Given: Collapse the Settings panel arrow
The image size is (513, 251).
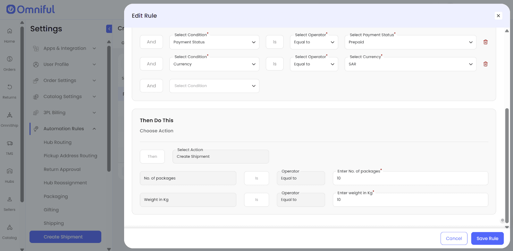Looking at the screenshot, I should [109, 29].
